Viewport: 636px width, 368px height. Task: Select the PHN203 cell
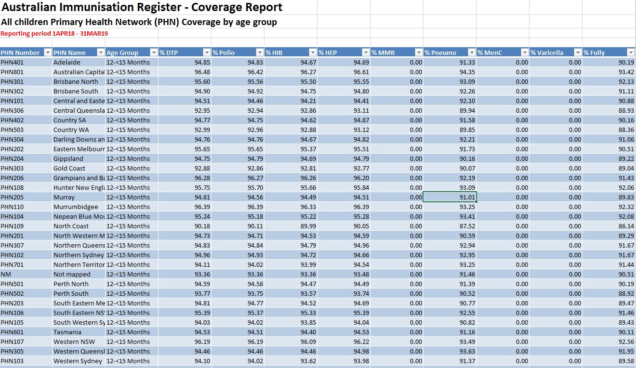[x=26, y=303]
